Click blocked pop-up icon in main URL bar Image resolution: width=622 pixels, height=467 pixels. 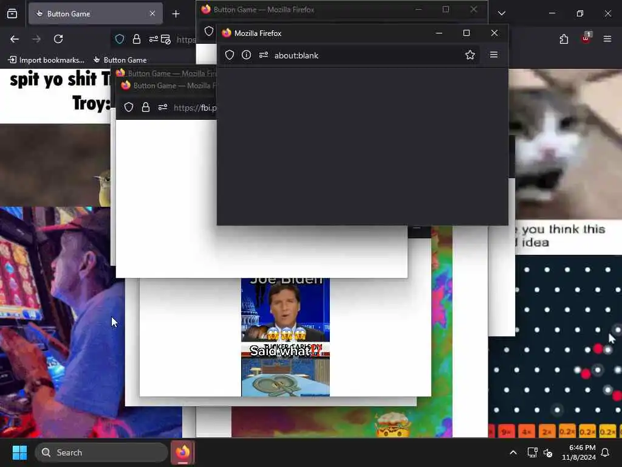[x=166, y=39]
